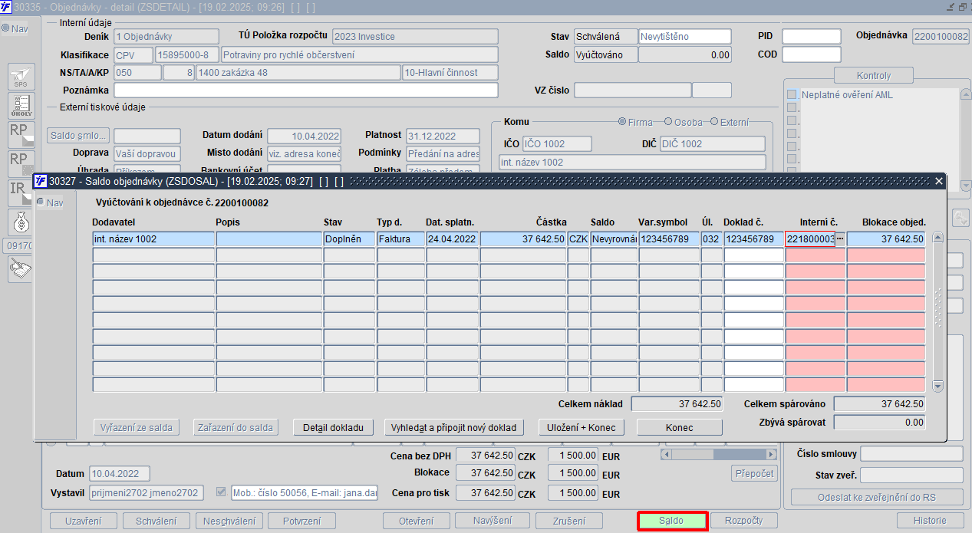
Task: Click the Číslo smlouvy field
Action: pos(911,454)
